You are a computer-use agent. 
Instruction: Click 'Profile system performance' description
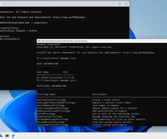[x=109, y=125]
